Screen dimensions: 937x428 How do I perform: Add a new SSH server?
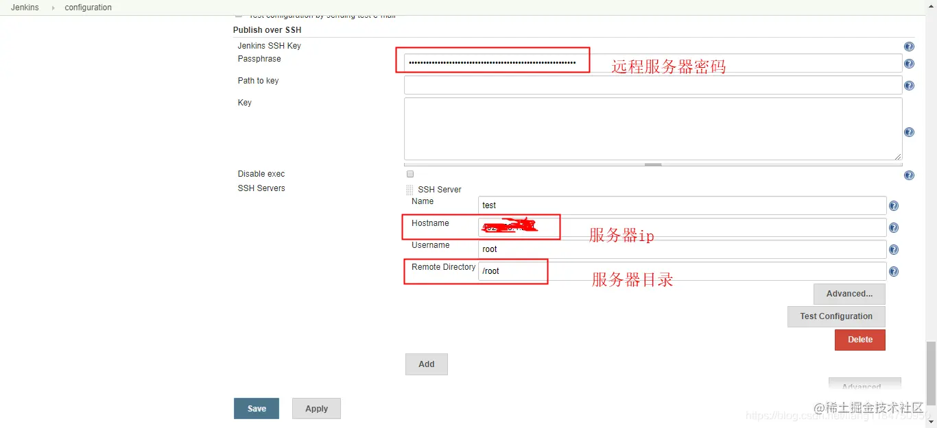427,364
